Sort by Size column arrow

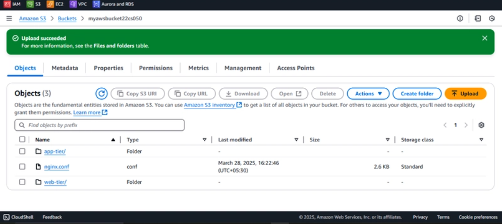coord(387,140)
